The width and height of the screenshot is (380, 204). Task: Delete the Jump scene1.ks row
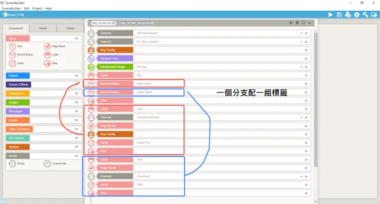click(x=306, y=143)
